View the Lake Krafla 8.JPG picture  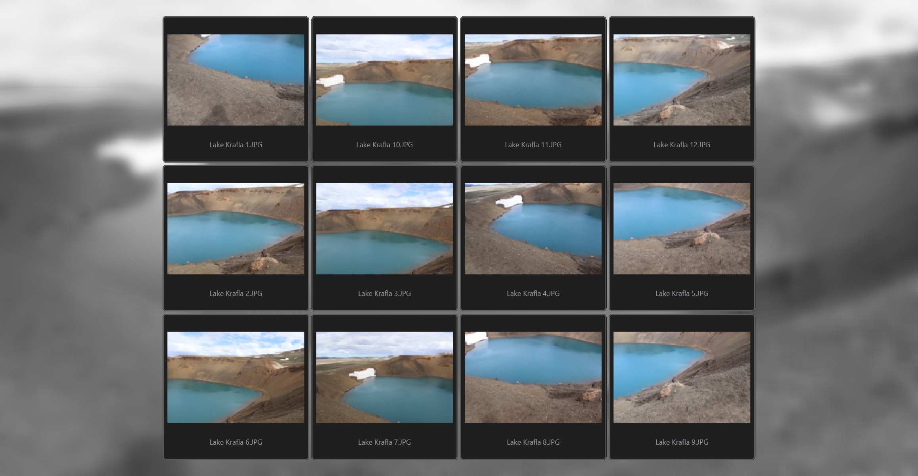[x=533, y=377]
